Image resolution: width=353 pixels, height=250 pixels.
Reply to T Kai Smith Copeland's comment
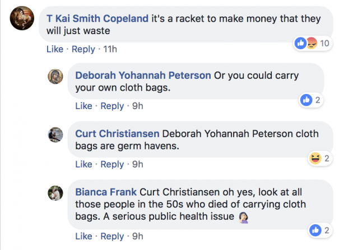pos(83,49)
